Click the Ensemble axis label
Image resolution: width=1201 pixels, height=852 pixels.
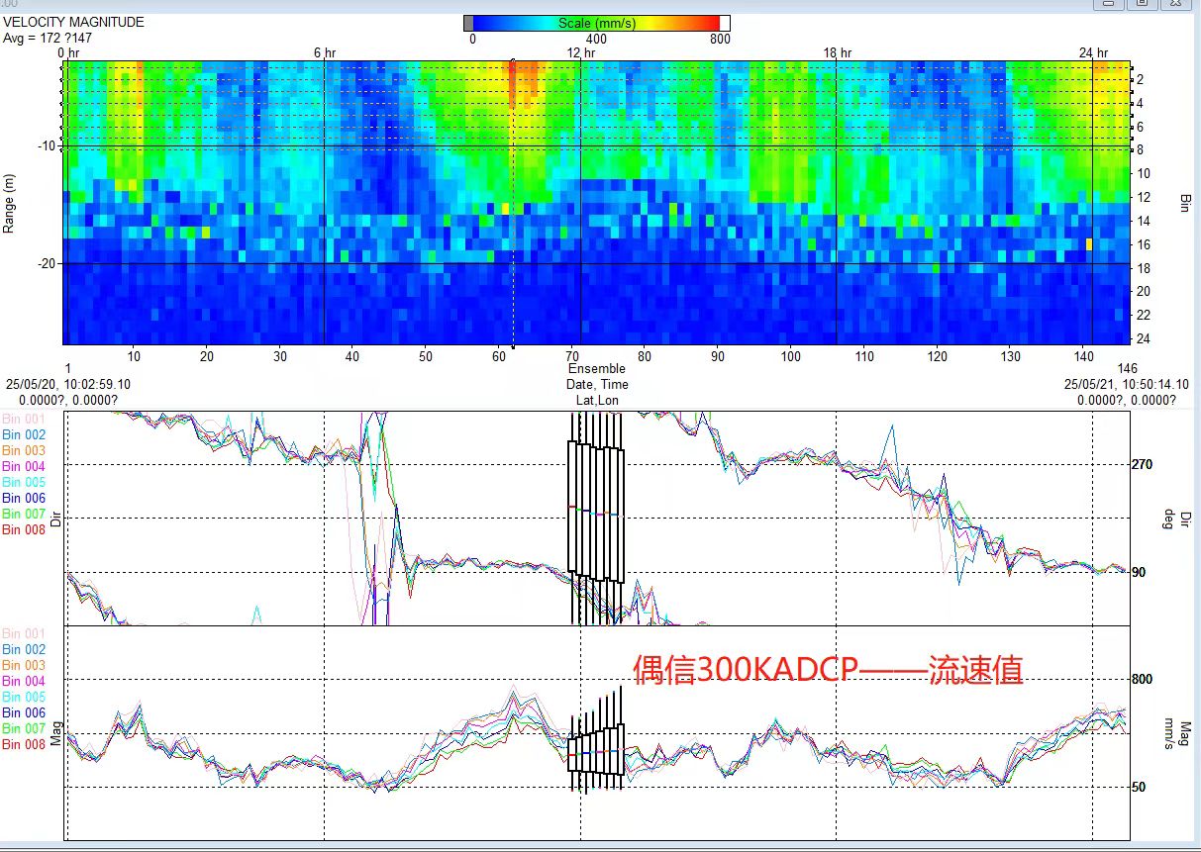coord(597,369)
